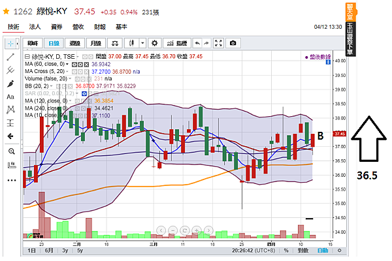Image resolution: width=392 pixels, height=261 pixels.
Task: Open the MA (60, close, 0) dropdown
Action: tap(67, 64)
